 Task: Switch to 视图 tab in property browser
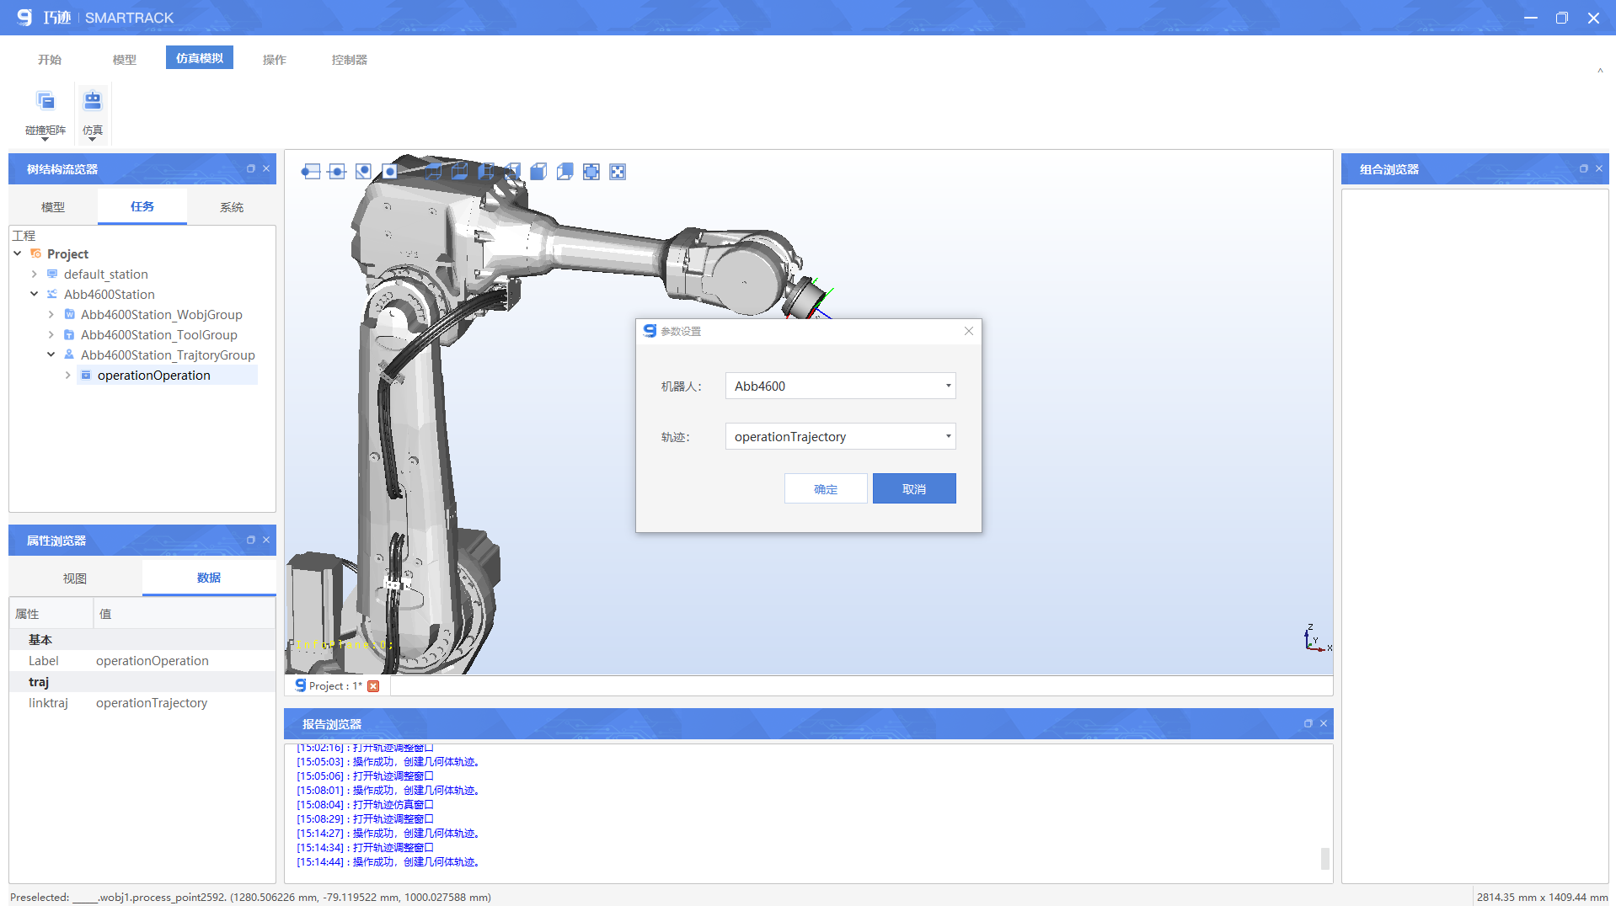tap(75, 578)
